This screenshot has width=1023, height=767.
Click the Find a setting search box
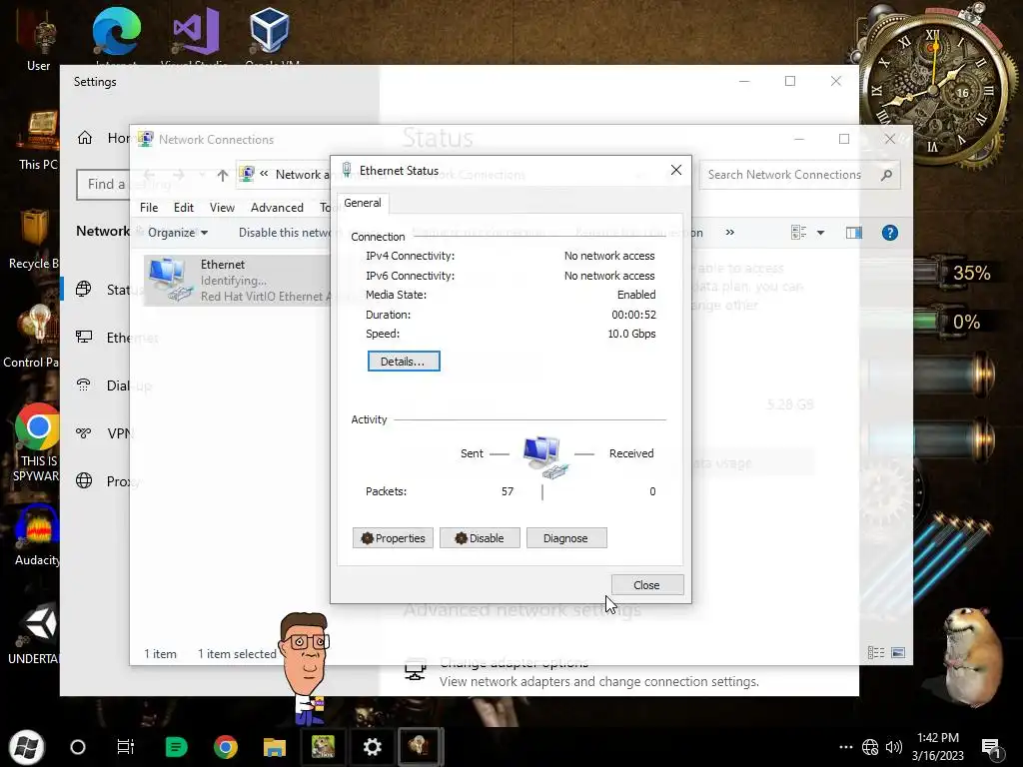coord(103,185)
